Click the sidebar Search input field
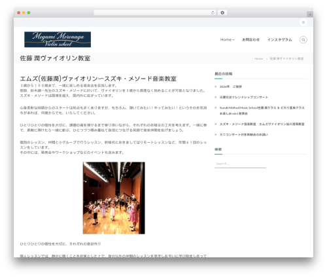Screen dimensions: 327x277 point(240,164)
